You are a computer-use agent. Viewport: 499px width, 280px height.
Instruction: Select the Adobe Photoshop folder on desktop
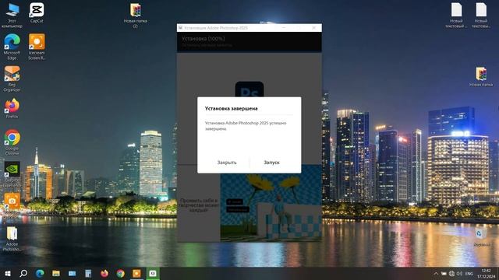12,239
